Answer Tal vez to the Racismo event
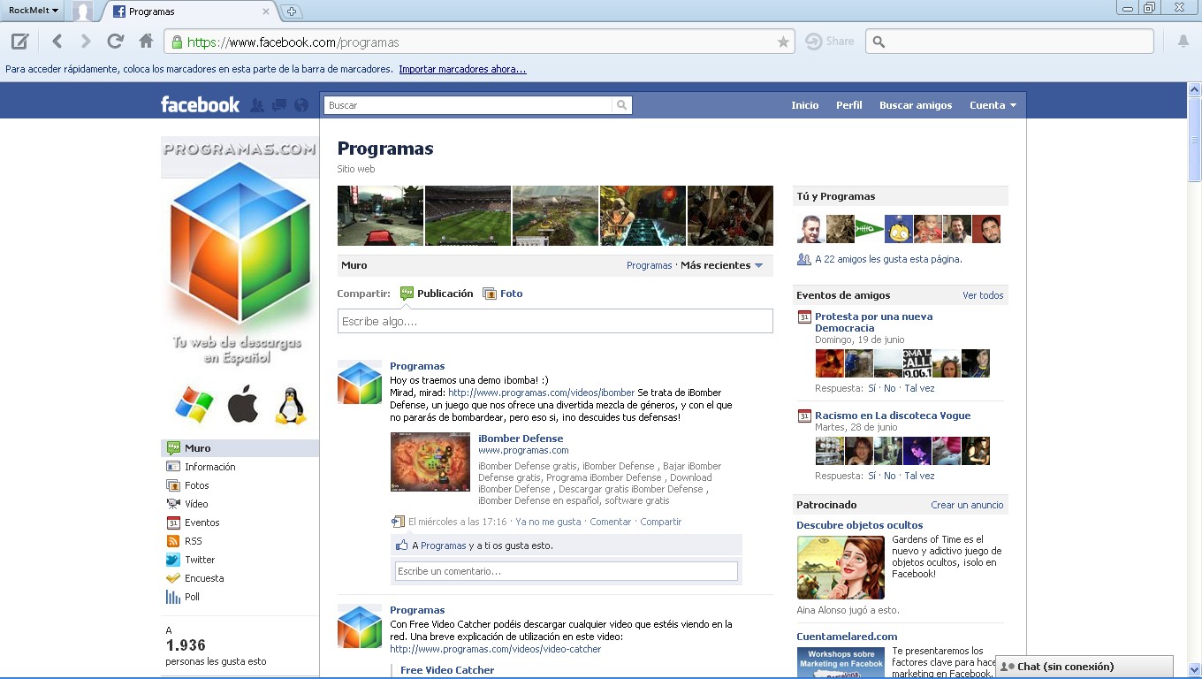Screen dimensions: 1202x679 tap(919, 476)
